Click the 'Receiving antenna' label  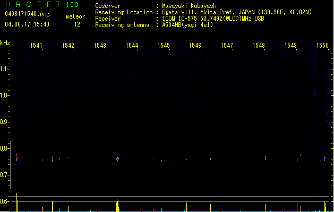coord(122,25)
